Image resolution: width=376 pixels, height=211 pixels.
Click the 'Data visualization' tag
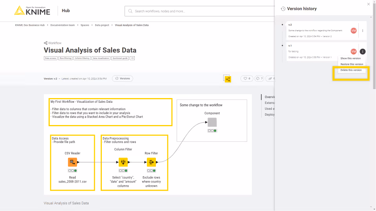101,58
